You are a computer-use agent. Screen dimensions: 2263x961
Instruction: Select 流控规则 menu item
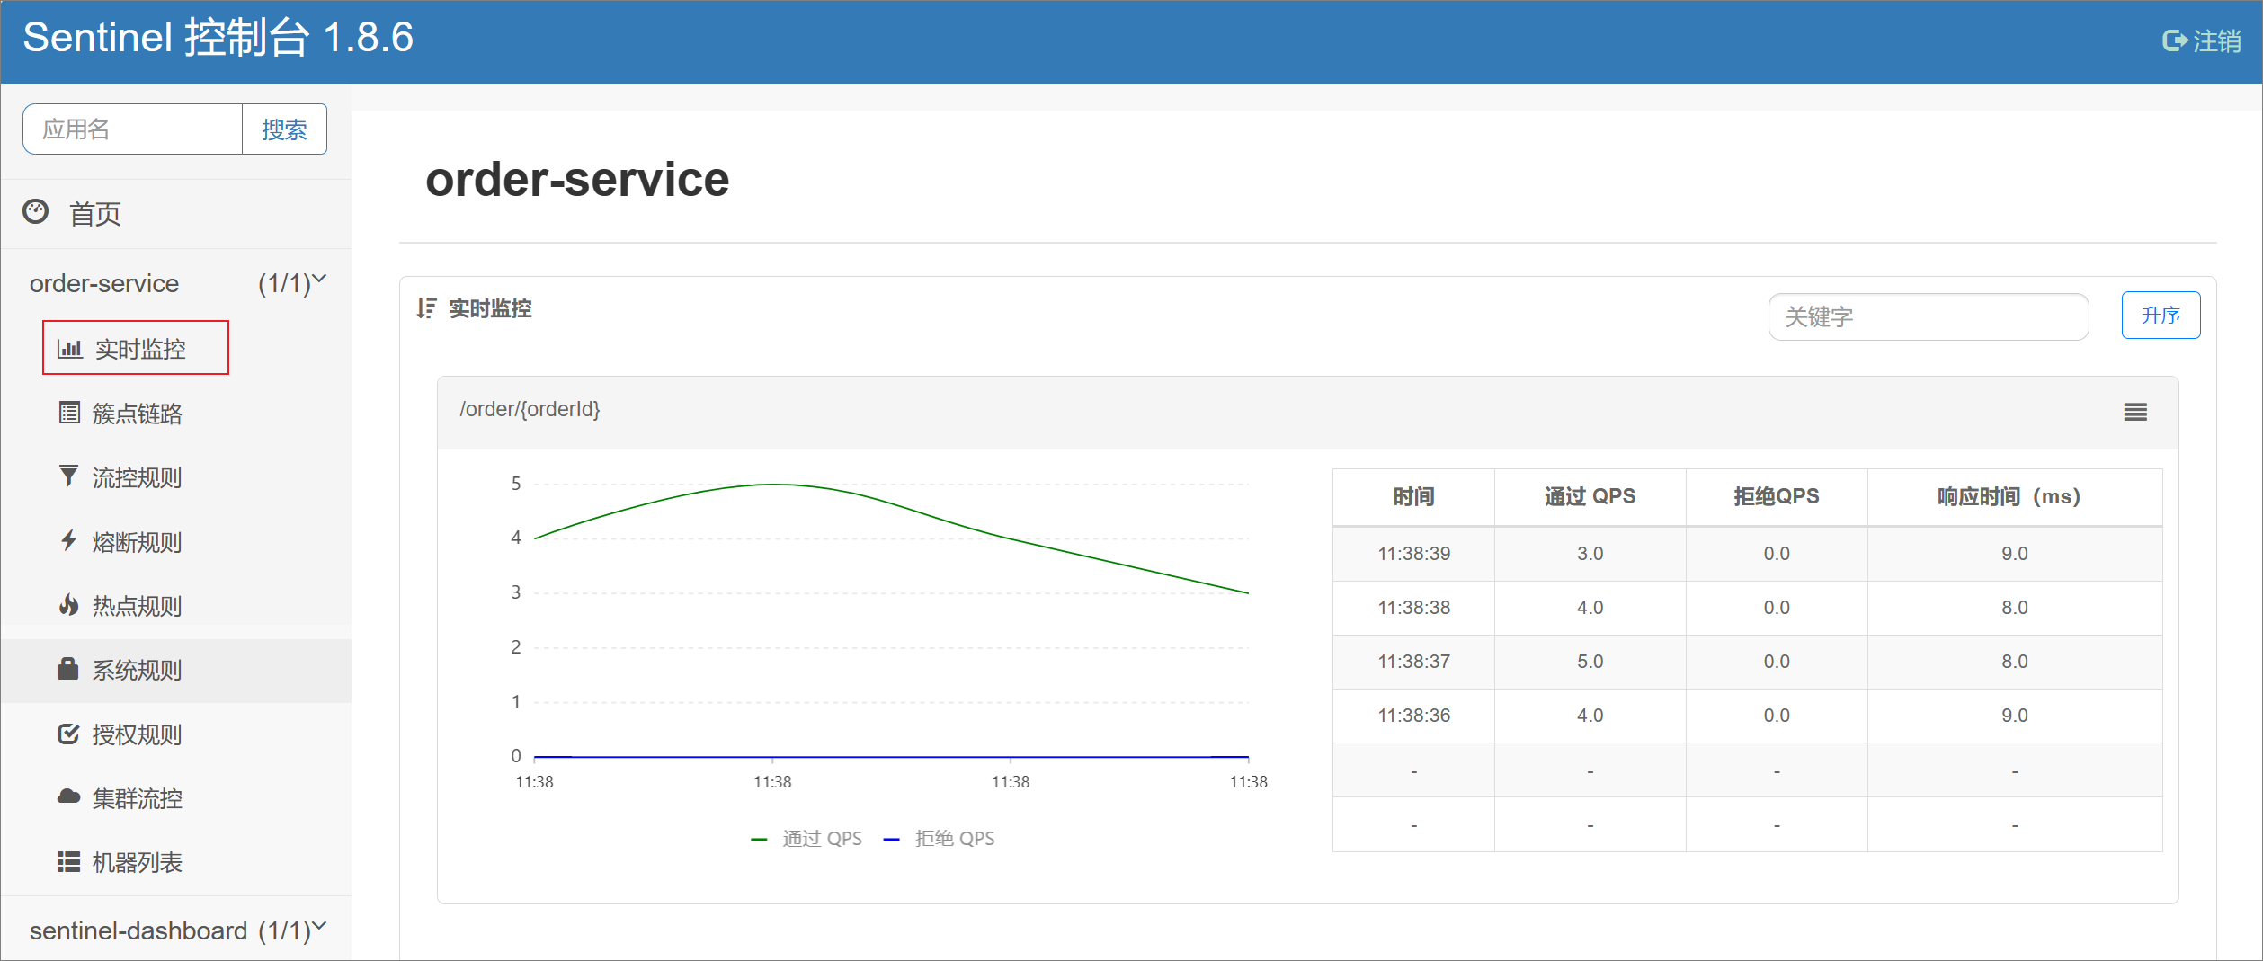click(138, 477)
